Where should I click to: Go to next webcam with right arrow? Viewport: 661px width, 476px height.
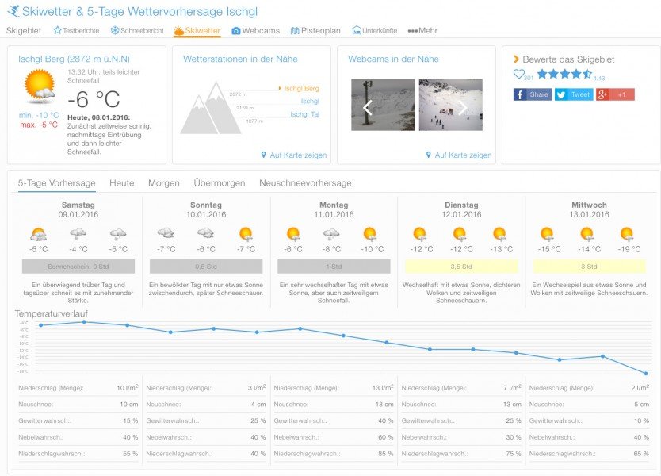(462, 108)
